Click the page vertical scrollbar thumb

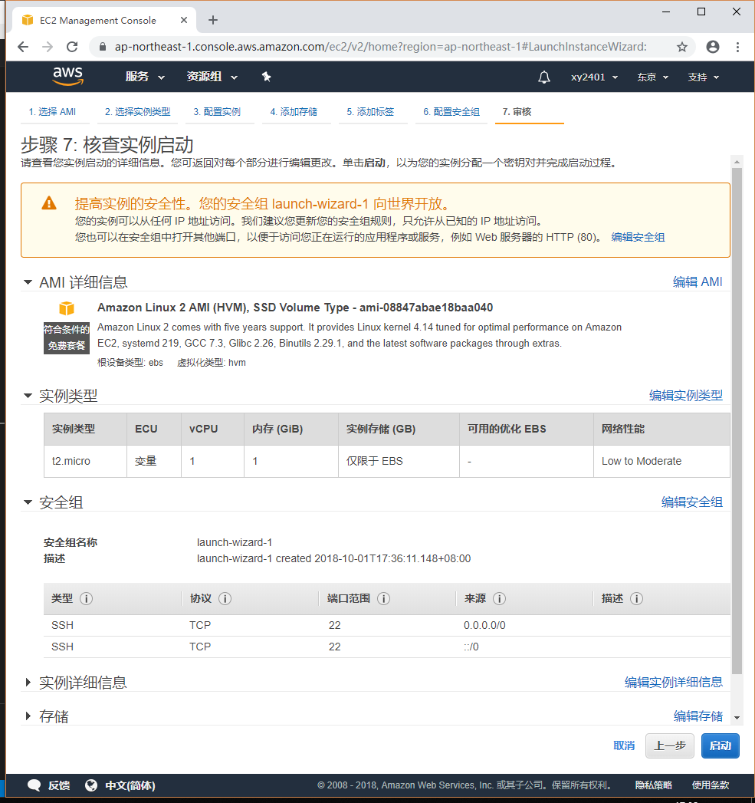(737, 420)
